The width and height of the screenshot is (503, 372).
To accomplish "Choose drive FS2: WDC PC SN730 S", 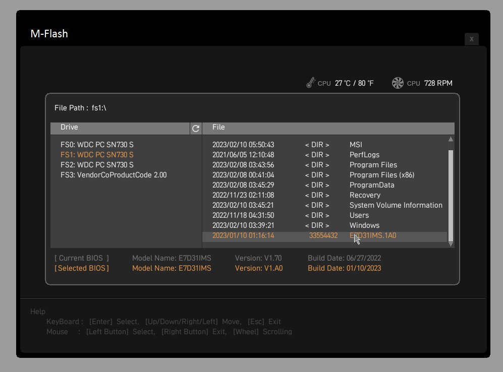I will (x=97, y=165).
